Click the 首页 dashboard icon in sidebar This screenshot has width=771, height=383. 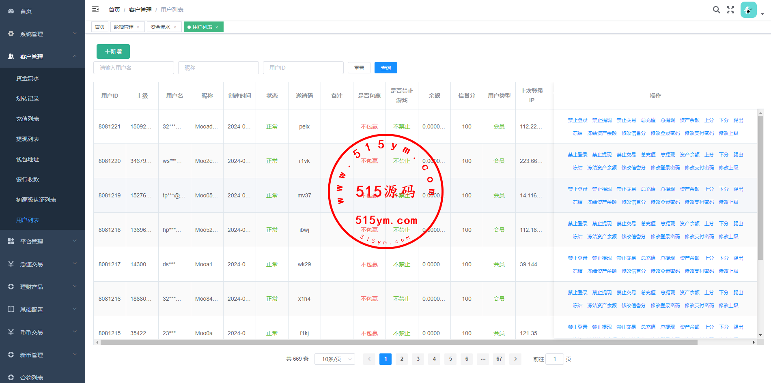coord(11,11)
